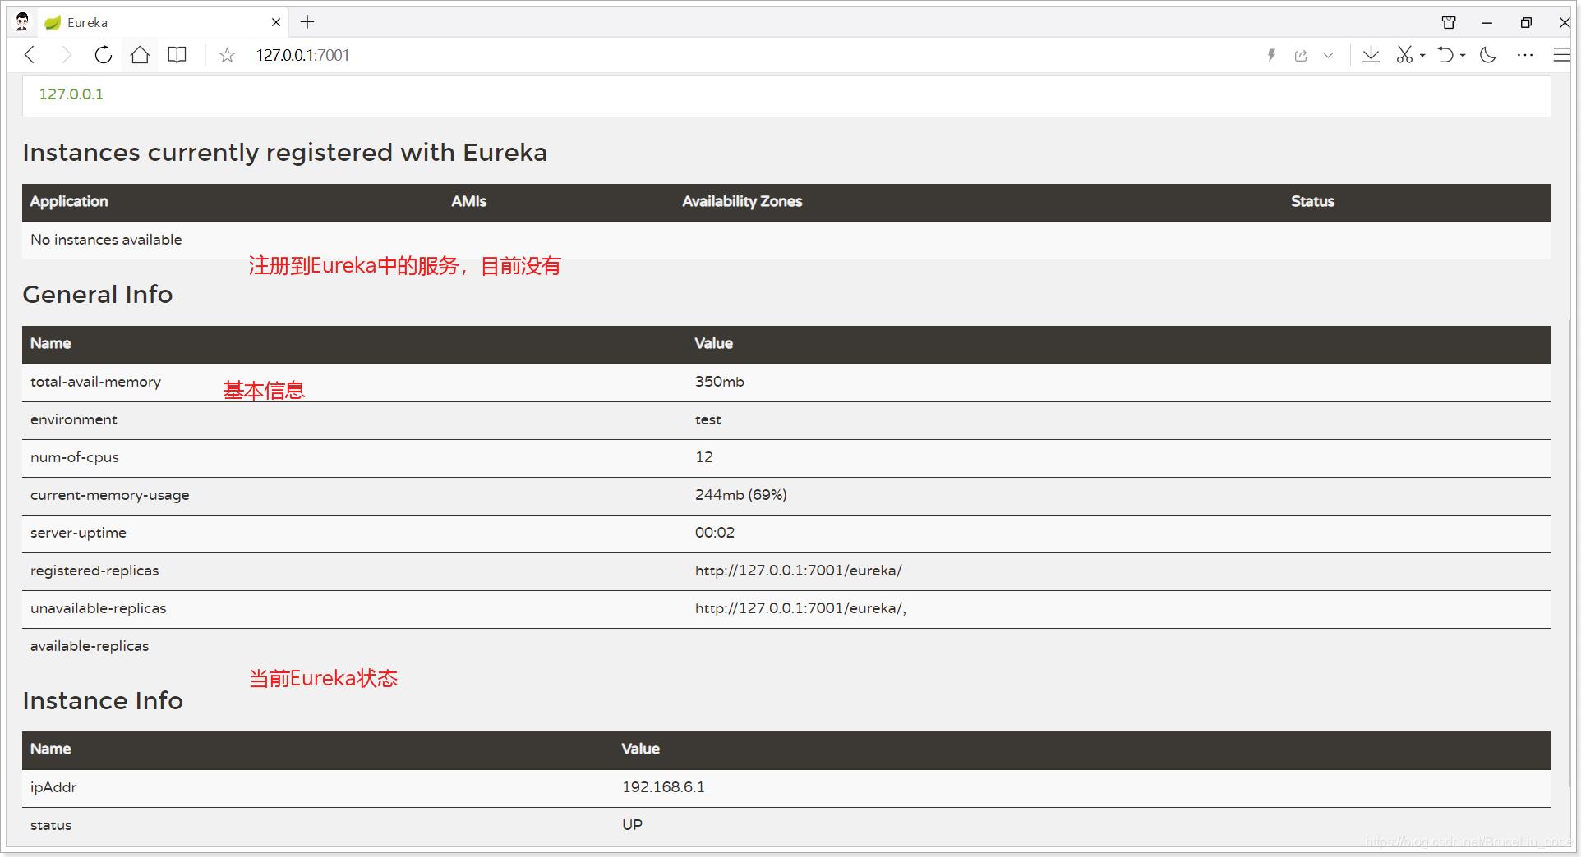Screen dimensions: 1581x857
Task: Click the Status column header
Action: [1312, 201]
